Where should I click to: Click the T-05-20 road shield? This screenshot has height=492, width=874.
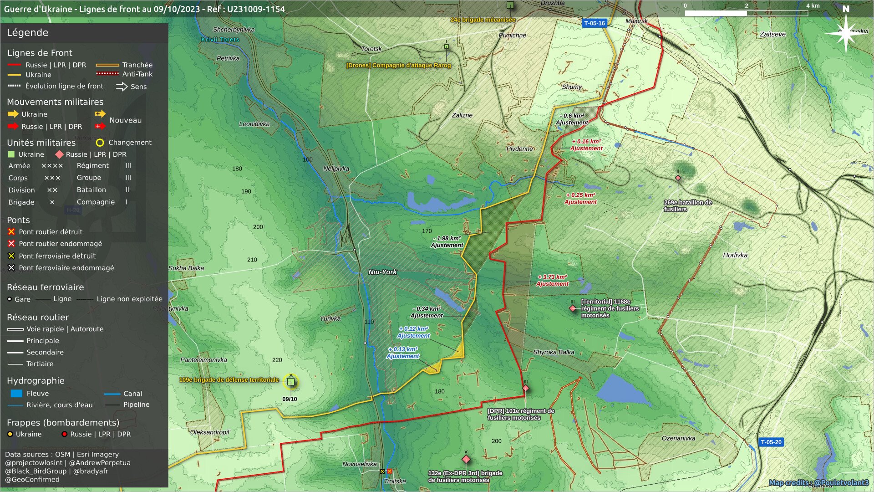771,442
